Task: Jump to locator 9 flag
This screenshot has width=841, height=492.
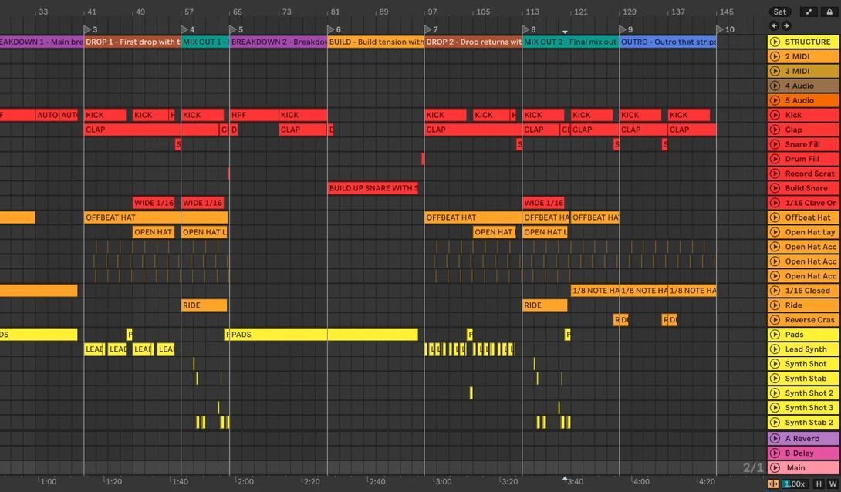Action: click(x=623, y=29)
